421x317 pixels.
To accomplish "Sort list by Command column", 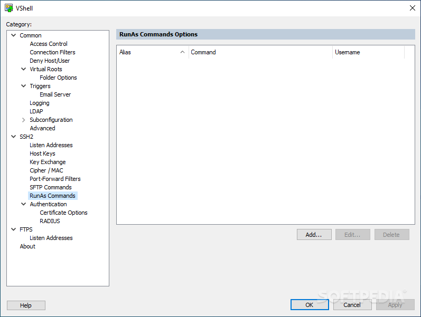I will coord(260,52).
